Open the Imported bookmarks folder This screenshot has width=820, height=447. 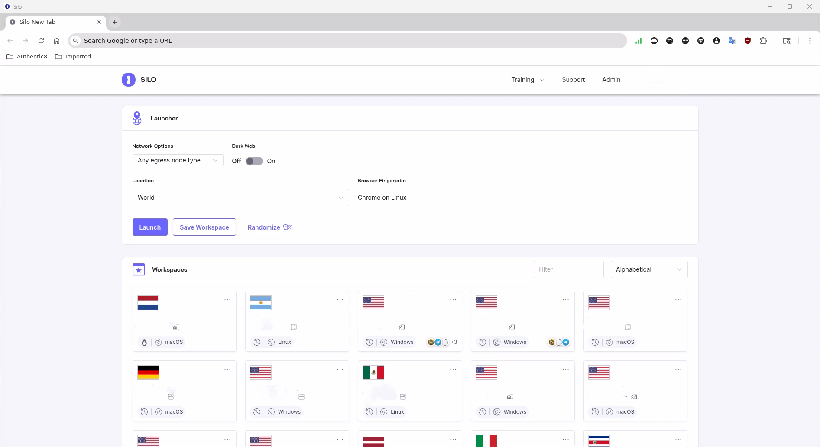point(73,57)
